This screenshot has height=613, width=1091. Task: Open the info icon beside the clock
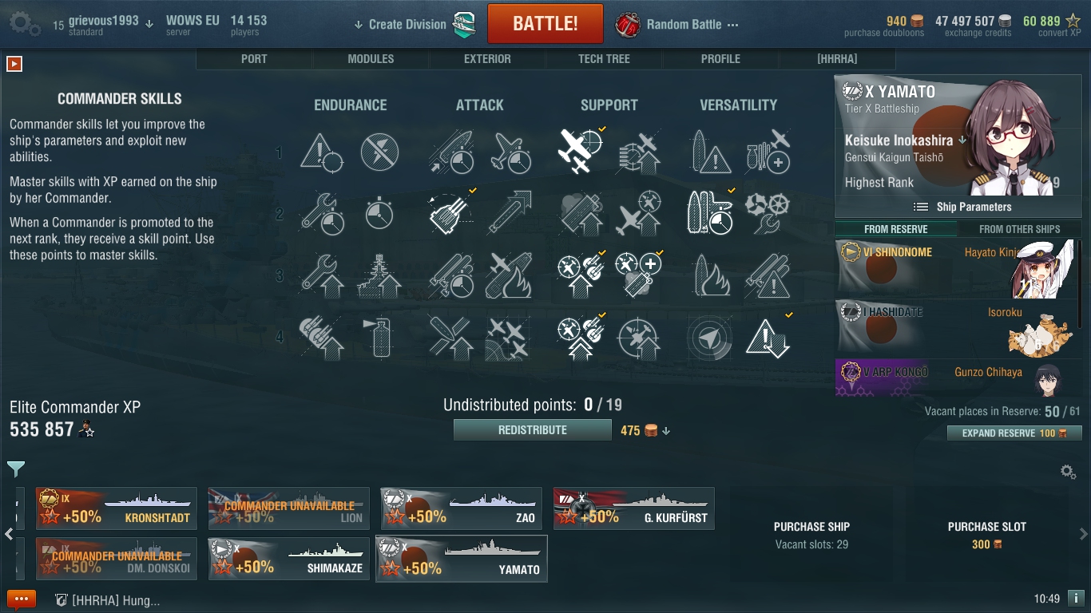coord(1075,597)
